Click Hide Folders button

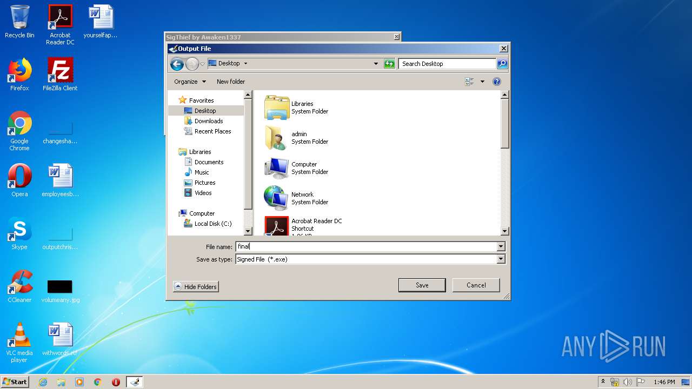pyautogui.click(x=196, y=287)
